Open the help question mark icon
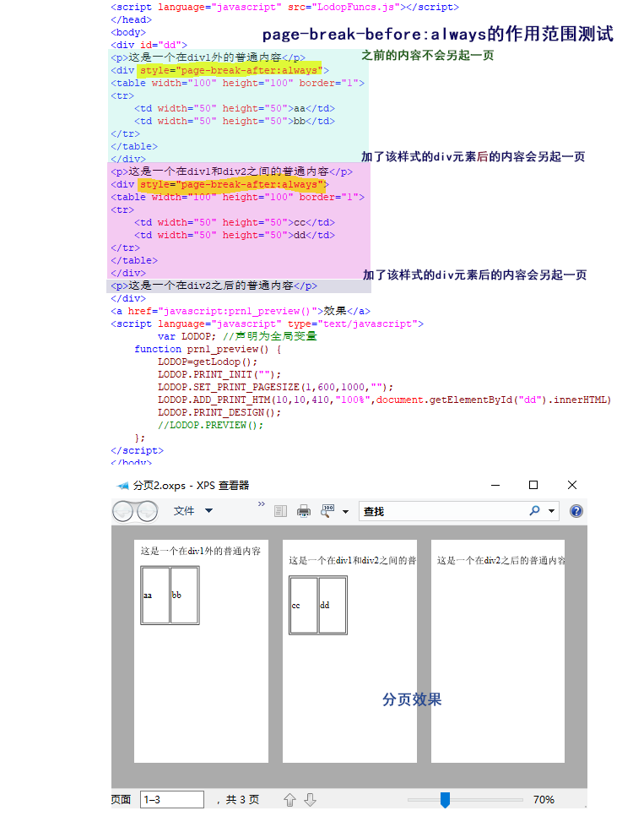The height and width of the screenshot is (816, 633). [576, 511]
